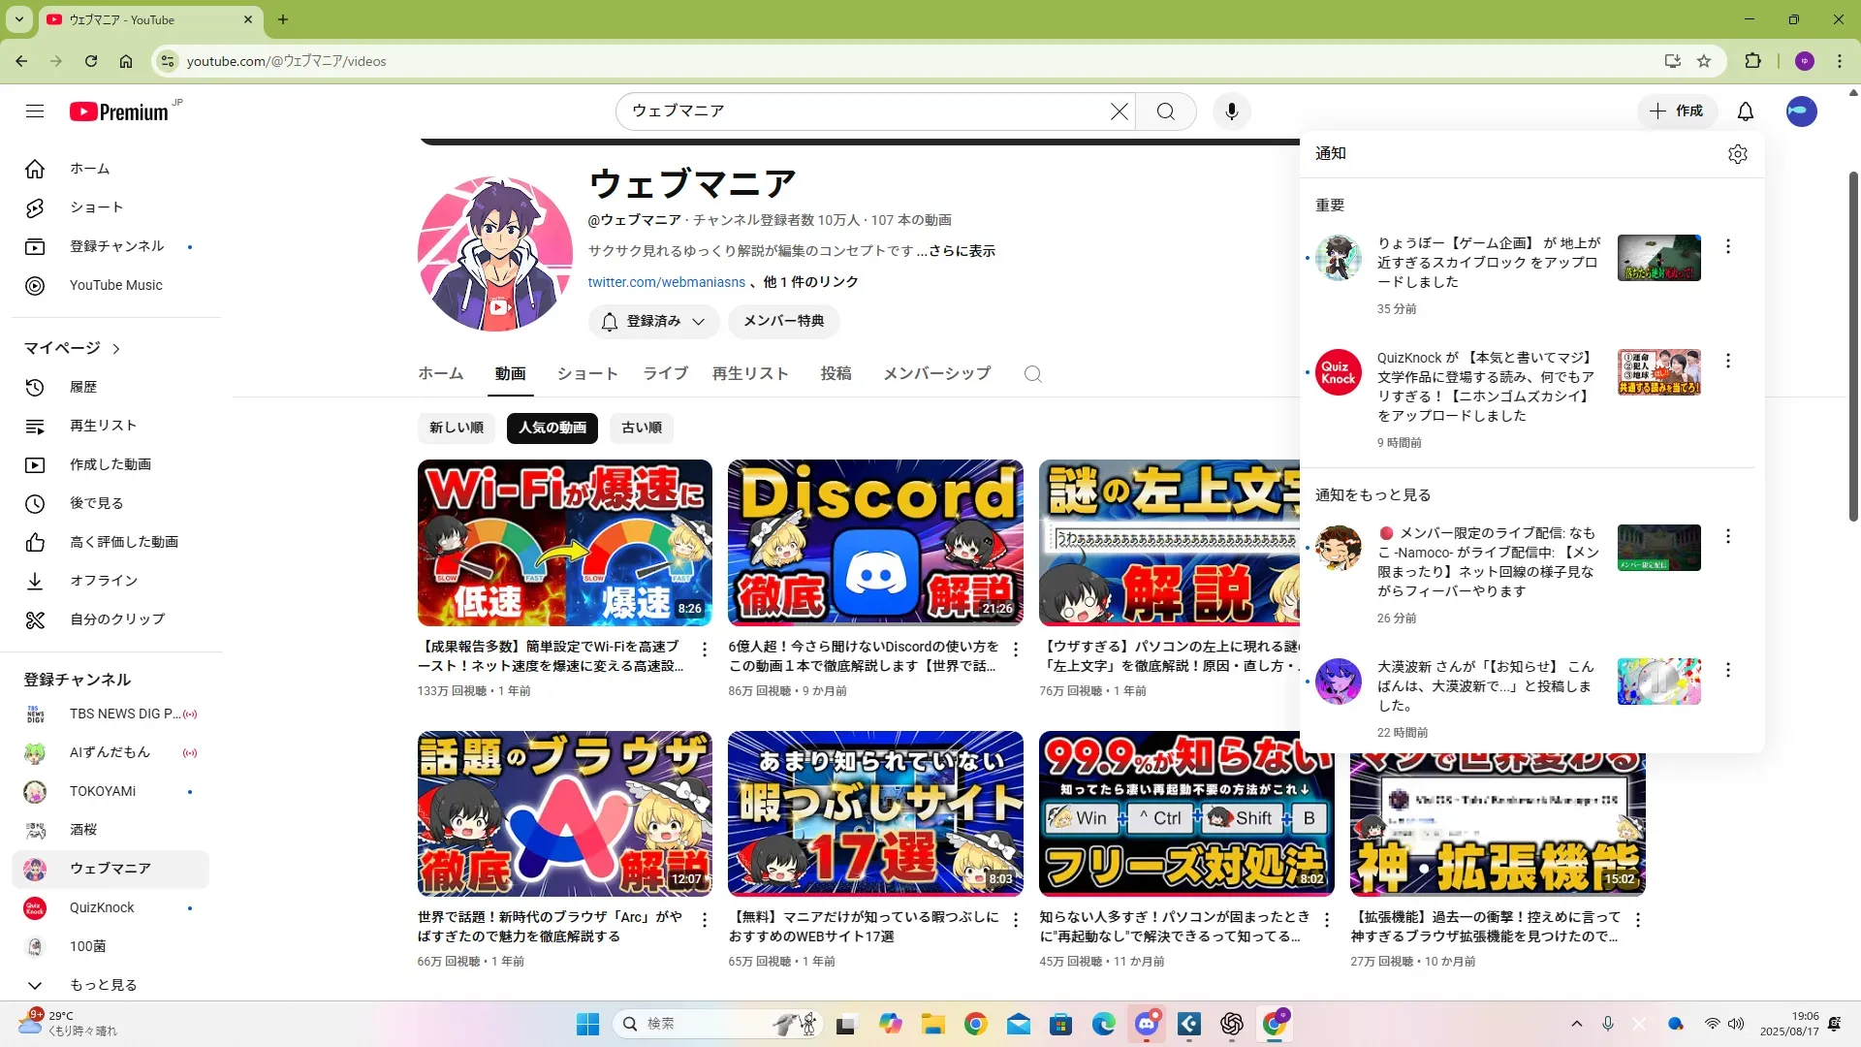Viewport: 1861px width, 1047px height.
Task: Select the 古い順 sort chip
Action: (641, 428)
